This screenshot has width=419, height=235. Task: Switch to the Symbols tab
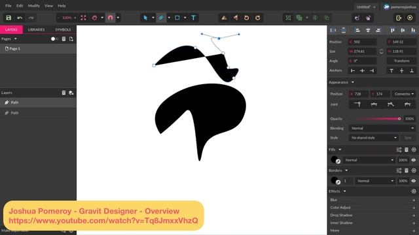[x=63, y=29]
